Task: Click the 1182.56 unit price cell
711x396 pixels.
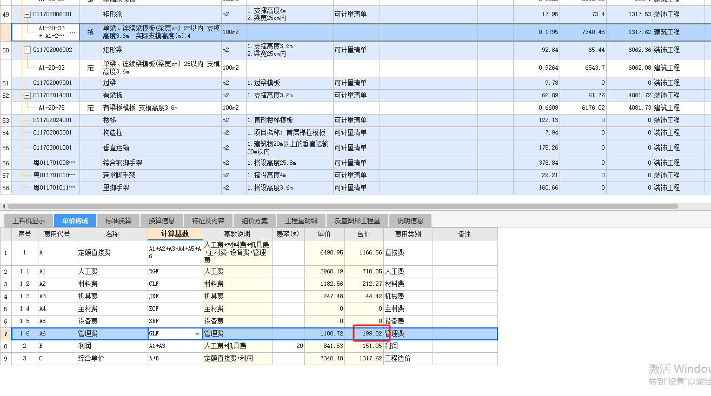Action: (324, 284)
